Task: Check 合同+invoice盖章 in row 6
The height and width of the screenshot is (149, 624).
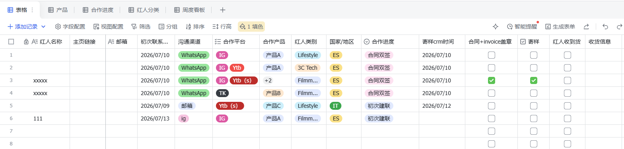Action: (x=492, y=118)
